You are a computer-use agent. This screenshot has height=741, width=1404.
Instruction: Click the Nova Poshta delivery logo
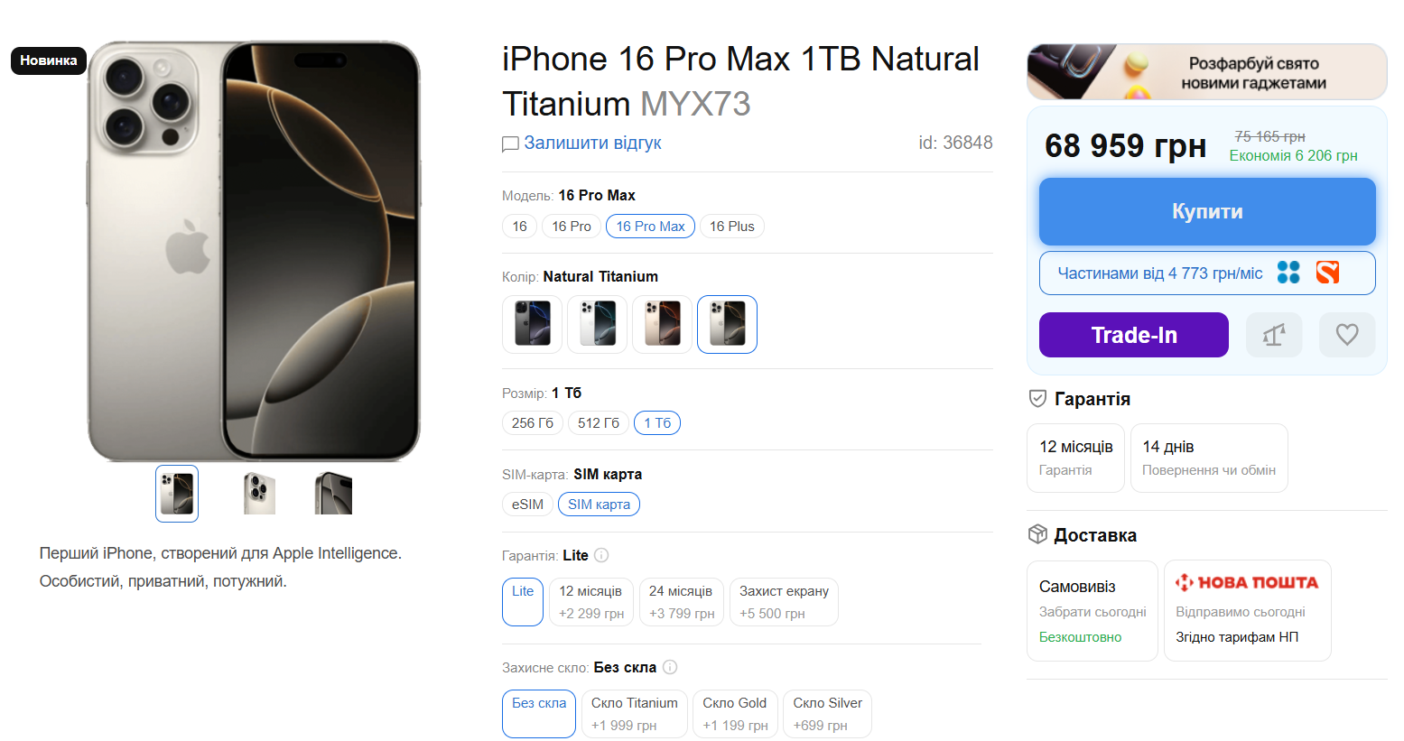[1247, 583]
